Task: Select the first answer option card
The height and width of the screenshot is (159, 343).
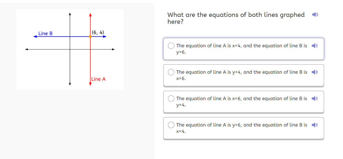Action: [x=244, y=49]
